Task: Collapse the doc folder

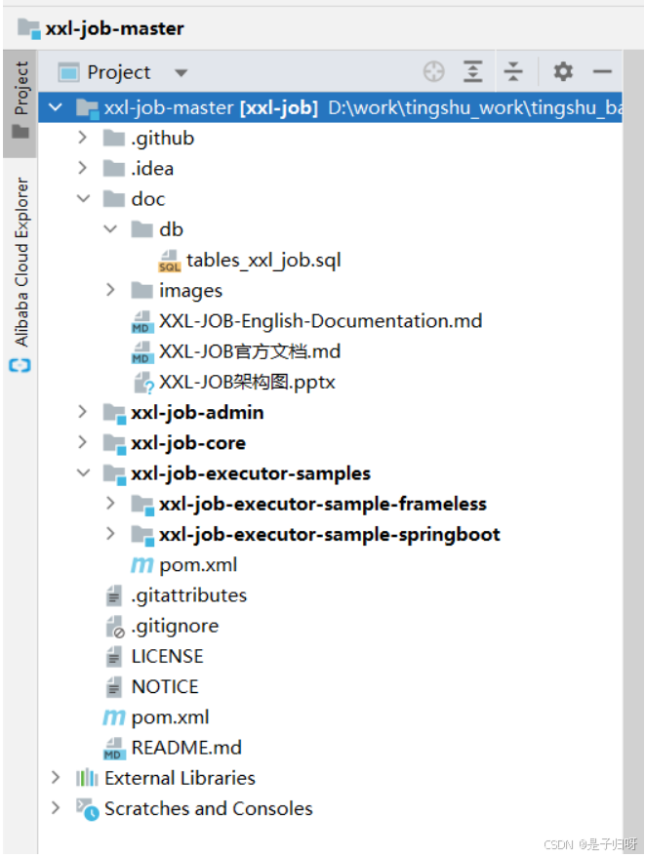Action: tap(83, 198)
